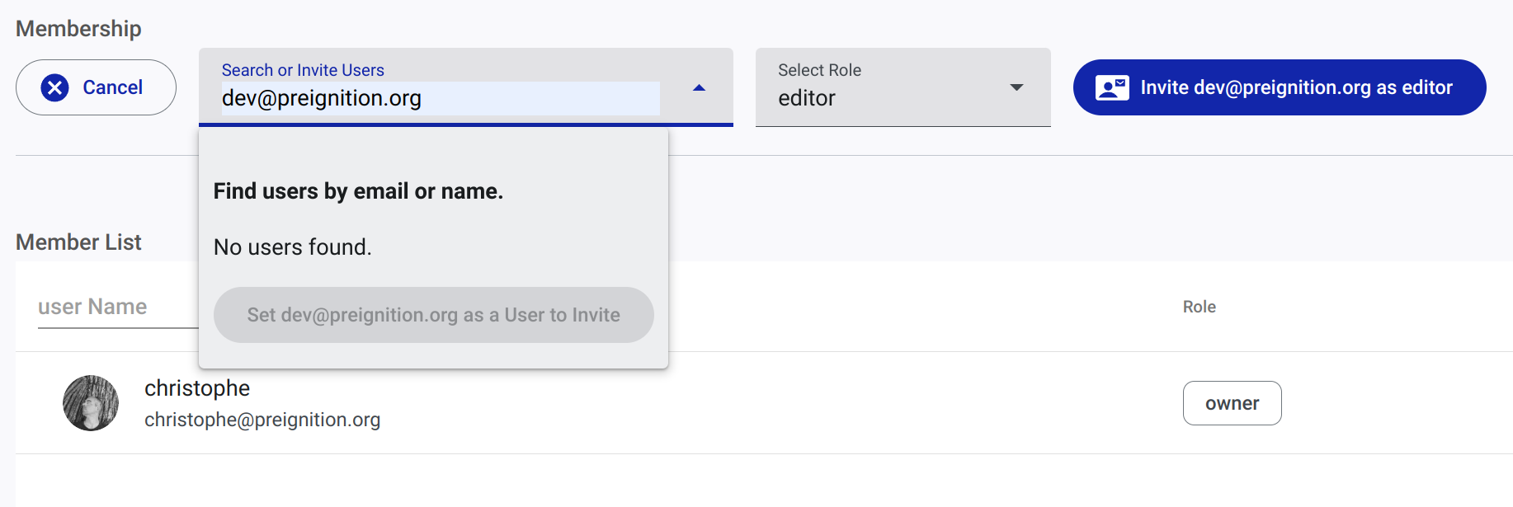
Task: Click the christophe member name
Action: (x=197, y=388)
